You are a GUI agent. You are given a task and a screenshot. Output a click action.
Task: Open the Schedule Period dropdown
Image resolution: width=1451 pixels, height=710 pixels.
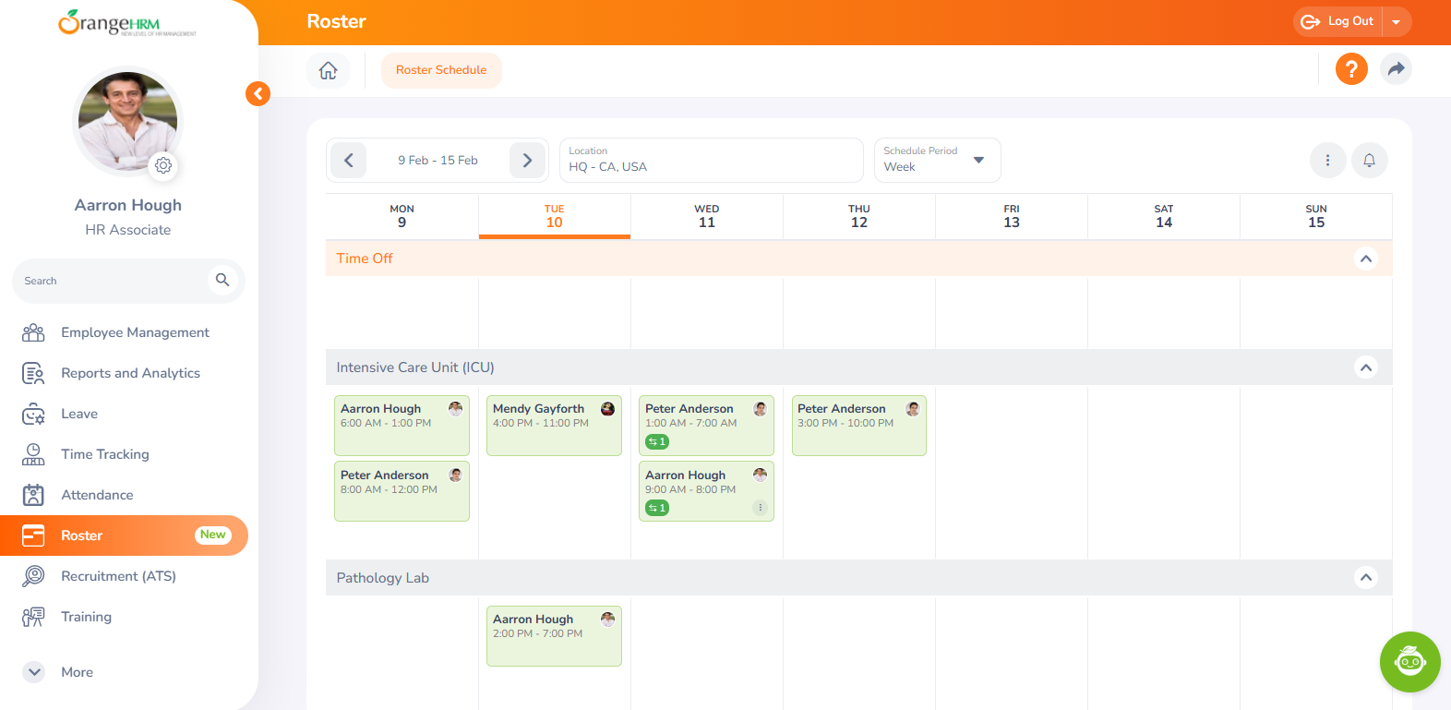(x=937, y=161)
